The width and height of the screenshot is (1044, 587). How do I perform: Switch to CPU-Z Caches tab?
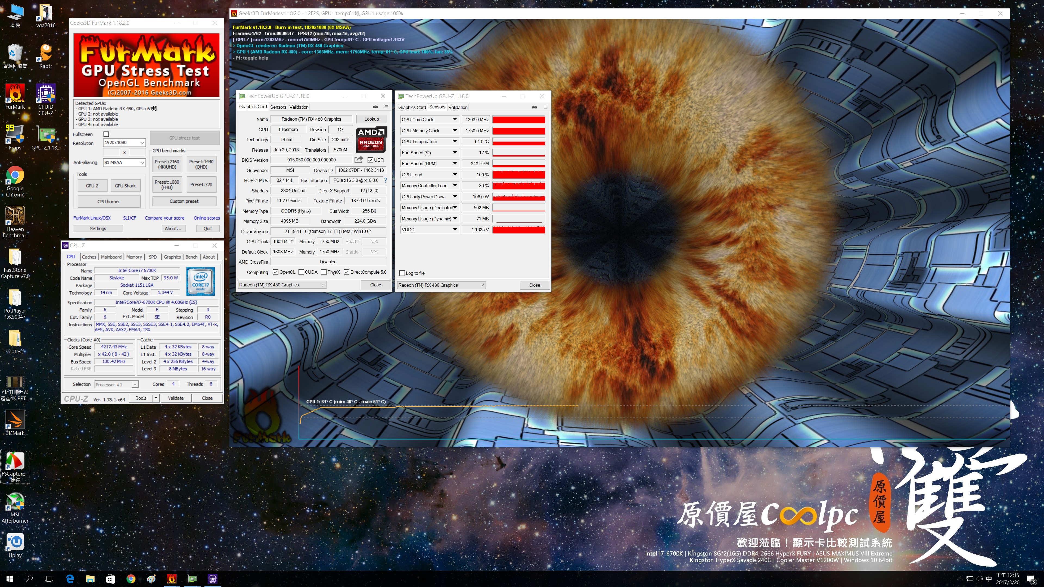pyautogui.click(x=89, y=257)
